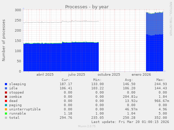Click the 'zombie' legend label

pos(15,97)
